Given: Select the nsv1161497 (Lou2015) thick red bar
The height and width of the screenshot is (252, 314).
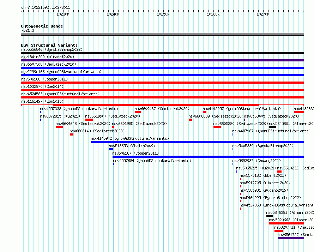Looking at the screenshot, I should coord(156,105).
